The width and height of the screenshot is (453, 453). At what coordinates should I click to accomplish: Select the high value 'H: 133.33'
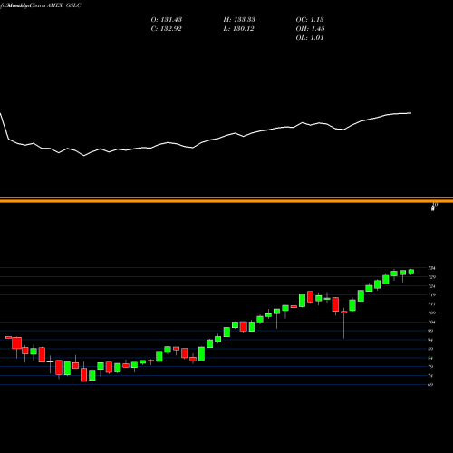pos(239,20)
